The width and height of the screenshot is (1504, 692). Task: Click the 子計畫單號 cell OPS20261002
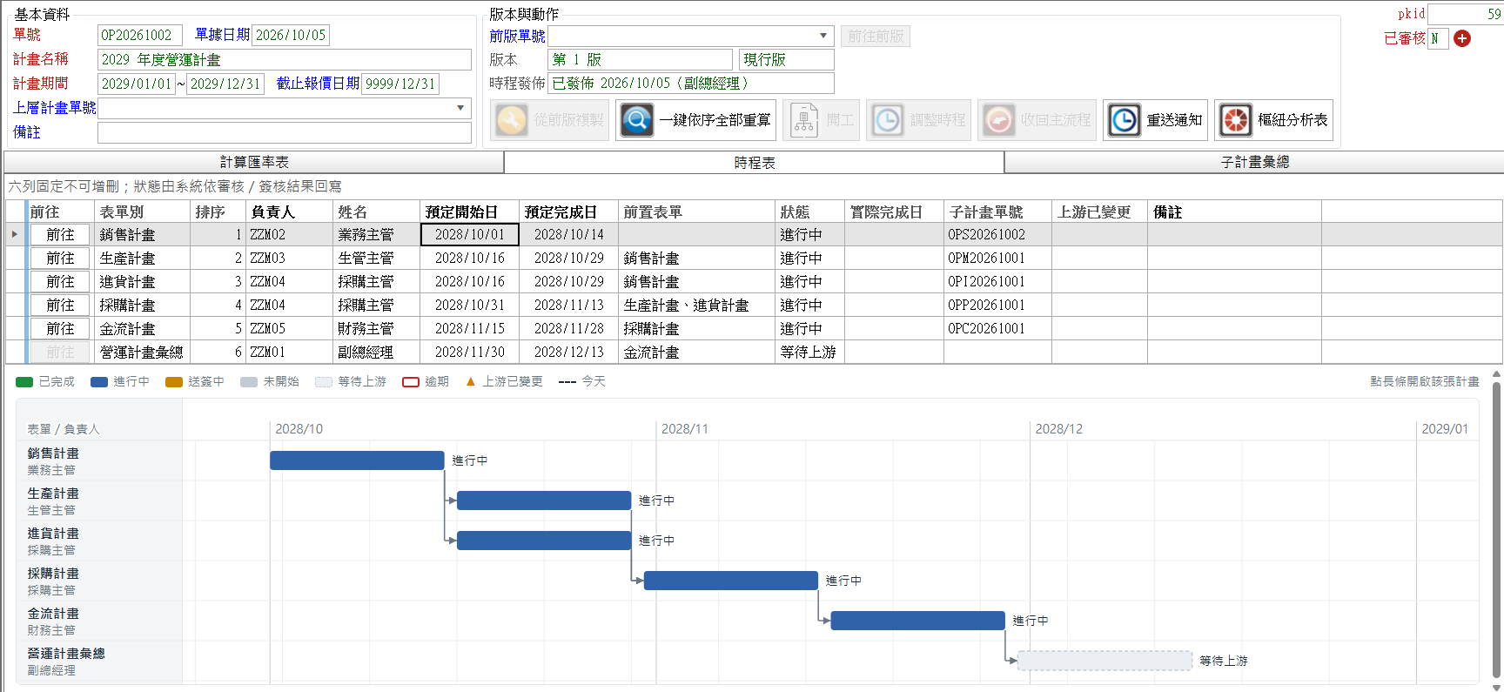point(997,235)
